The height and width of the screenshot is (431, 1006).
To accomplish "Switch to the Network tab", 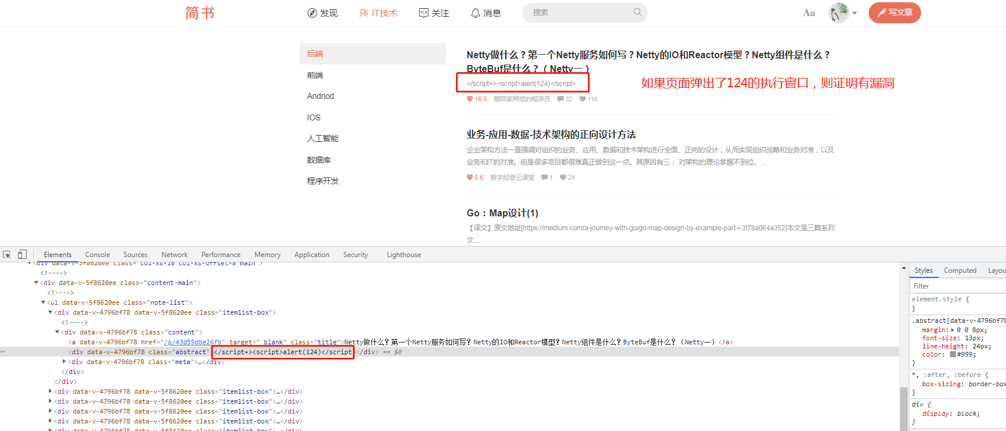I will (174, 255).
